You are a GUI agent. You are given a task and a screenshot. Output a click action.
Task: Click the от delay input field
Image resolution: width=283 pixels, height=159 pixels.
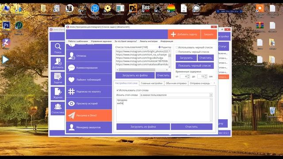coord(184,76)
